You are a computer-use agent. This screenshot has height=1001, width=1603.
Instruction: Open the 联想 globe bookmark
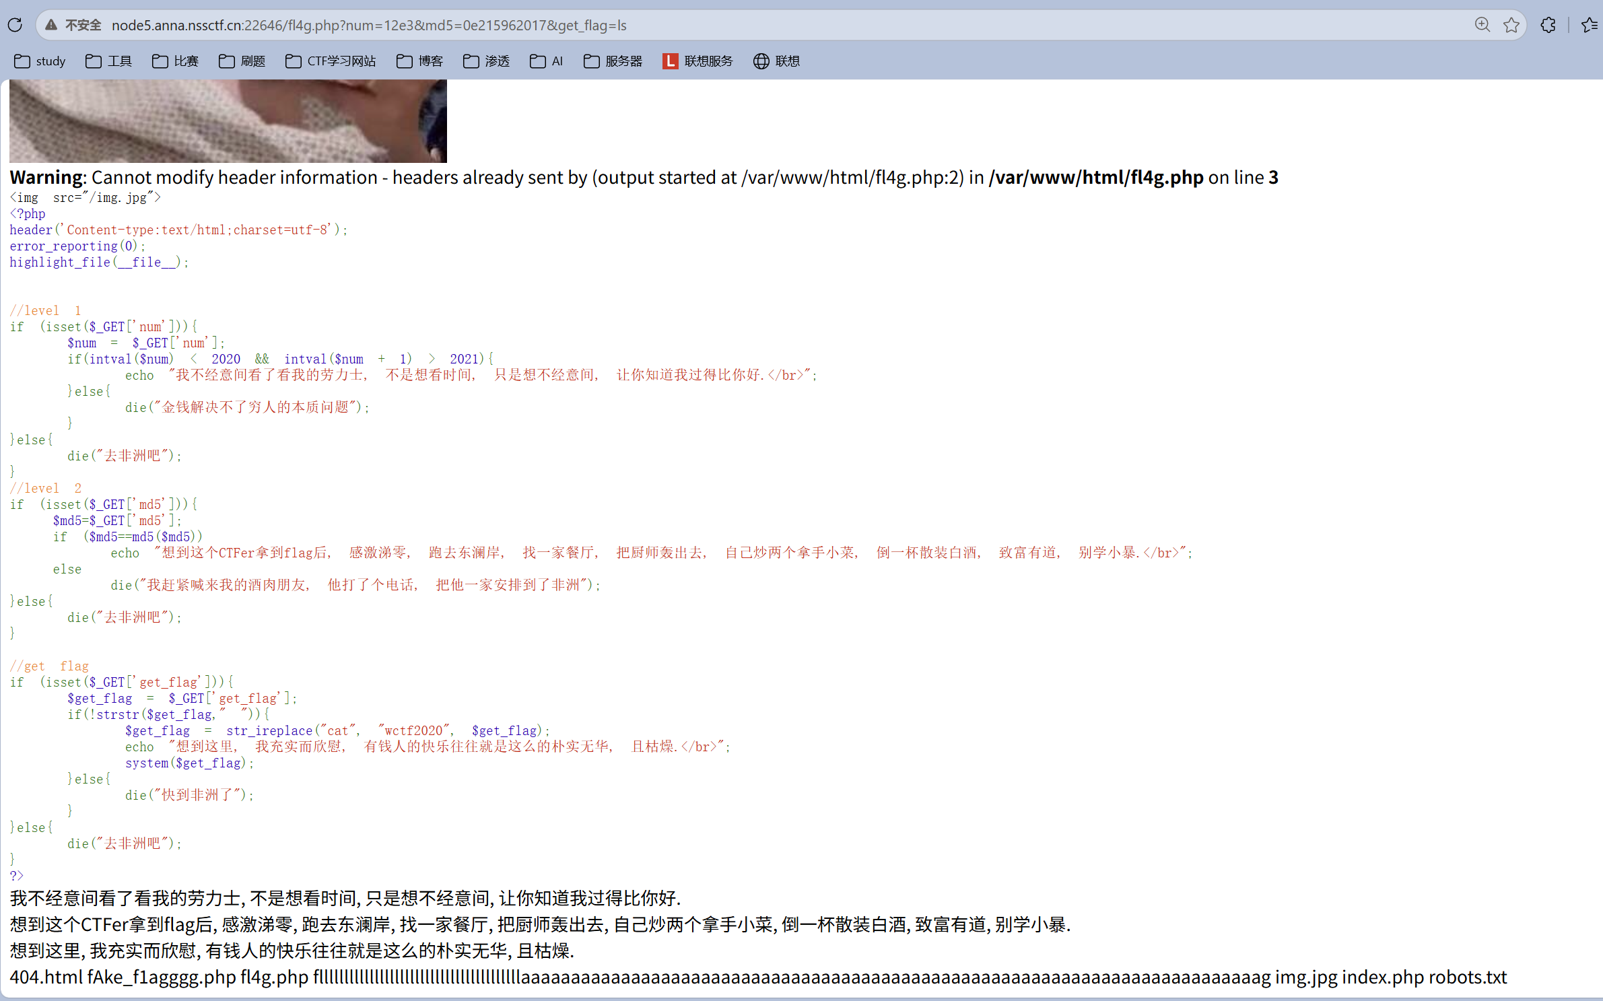(776, 61)
